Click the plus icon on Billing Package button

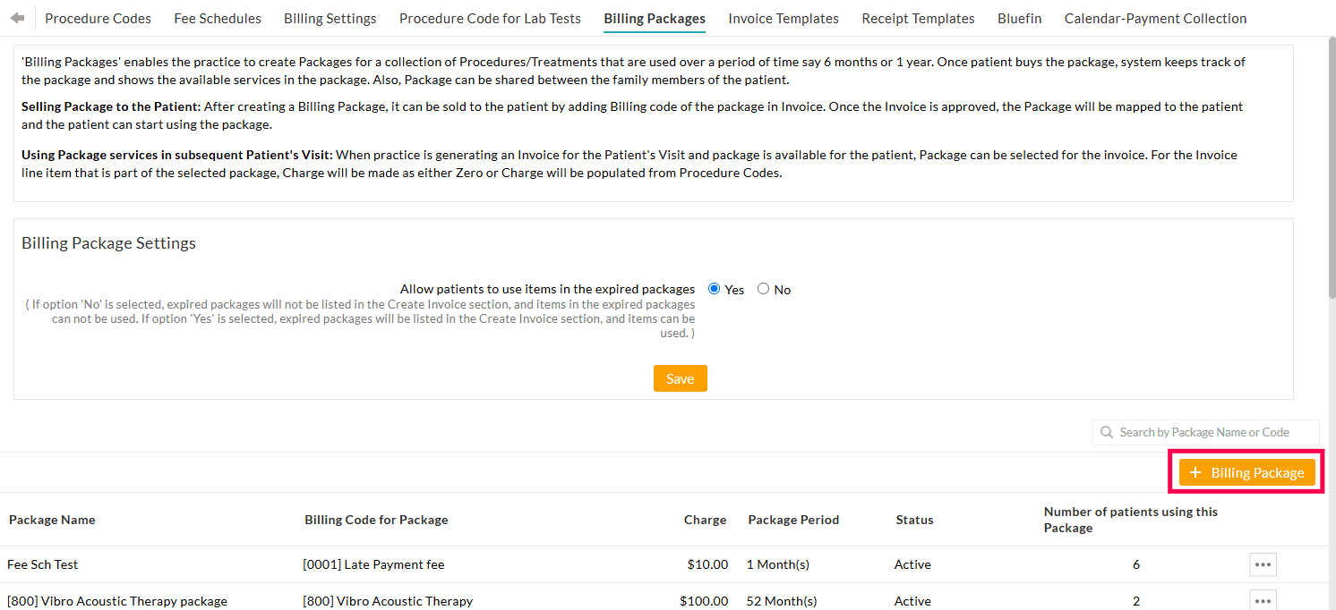coord(1195,472)
